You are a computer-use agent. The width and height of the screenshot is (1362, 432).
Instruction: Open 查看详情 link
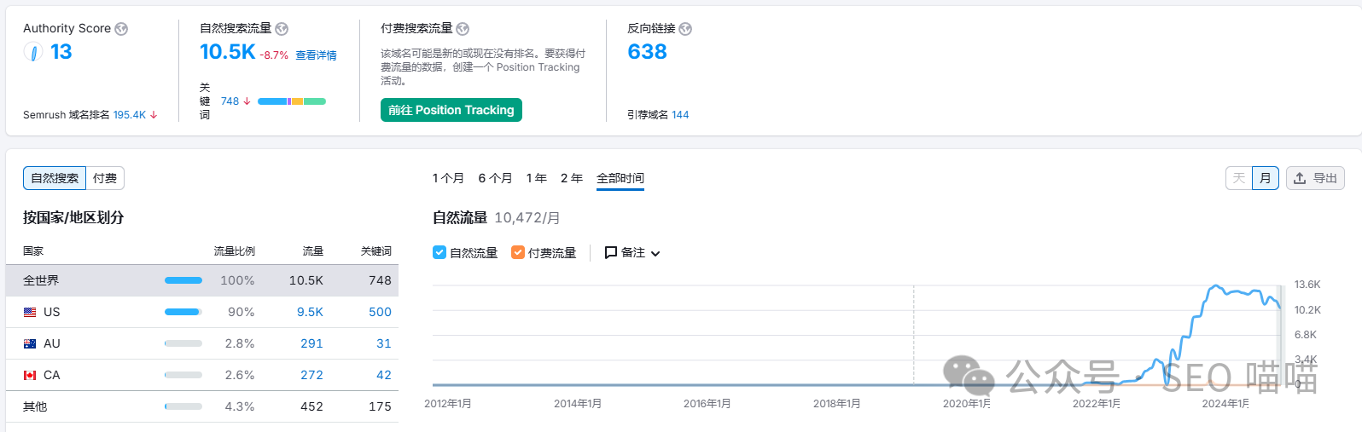coord(317,55)
